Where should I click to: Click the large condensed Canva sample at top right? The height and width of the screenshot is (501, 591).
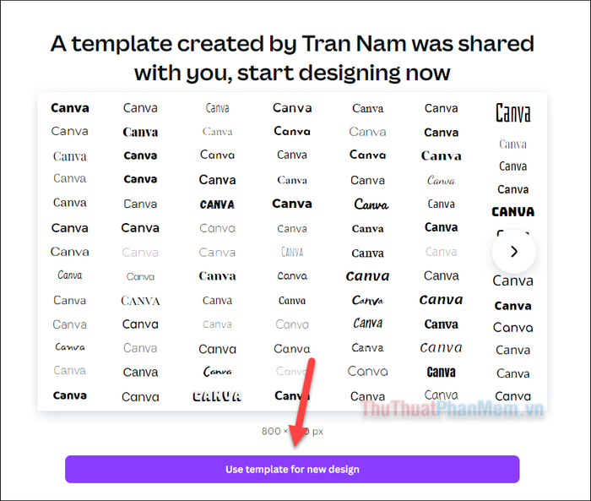(x=512, y=113)
